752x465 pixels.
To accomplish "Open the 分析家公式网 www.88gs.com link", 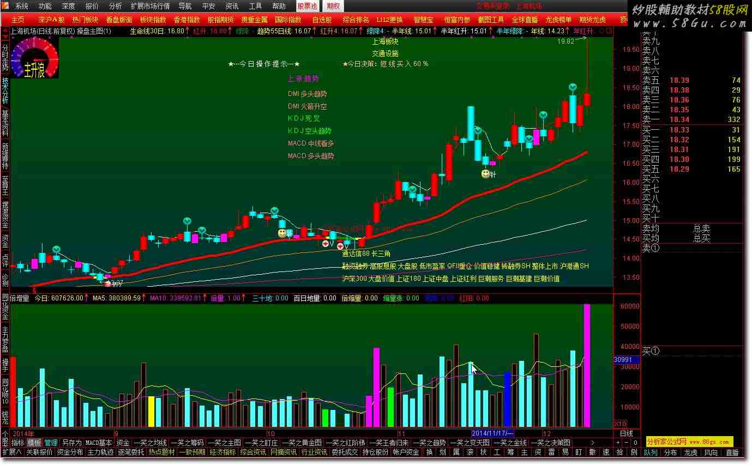I will point(689,442).
